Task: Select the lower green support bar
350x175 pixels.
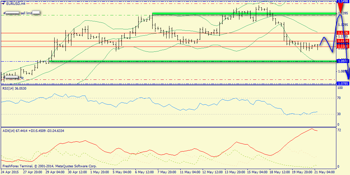Action: 193,61
